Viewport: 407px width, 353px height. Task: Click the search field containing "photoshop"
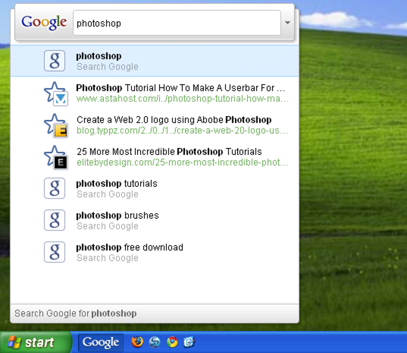177,23
